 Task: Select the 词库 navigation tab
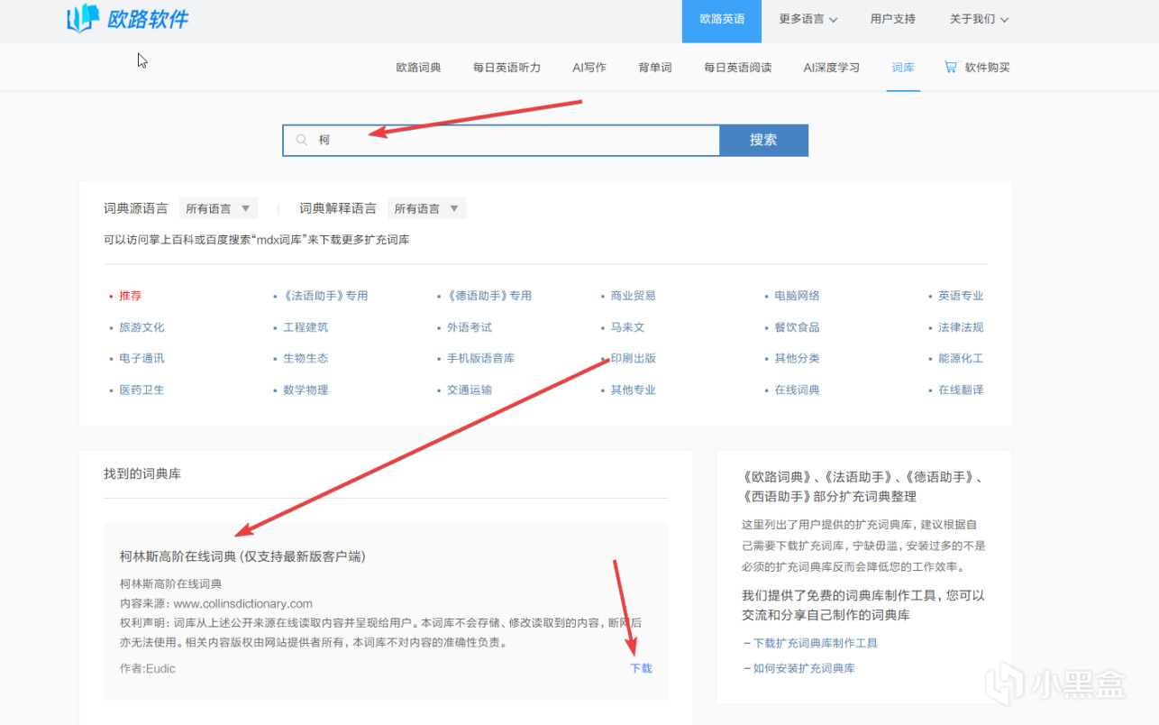pos(903,68)
